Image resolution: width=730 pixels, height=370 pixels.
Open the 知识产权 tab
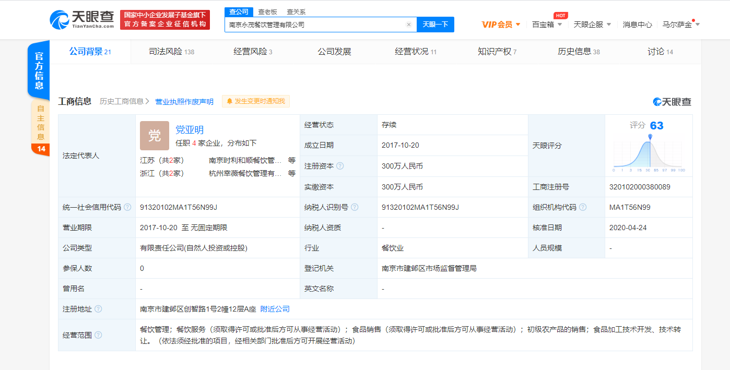497,52
